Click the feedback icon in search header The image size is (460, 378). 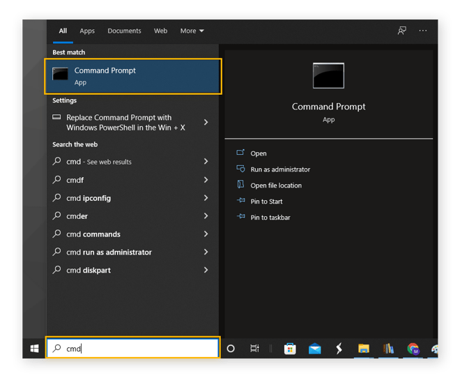(x=401, y=31)
